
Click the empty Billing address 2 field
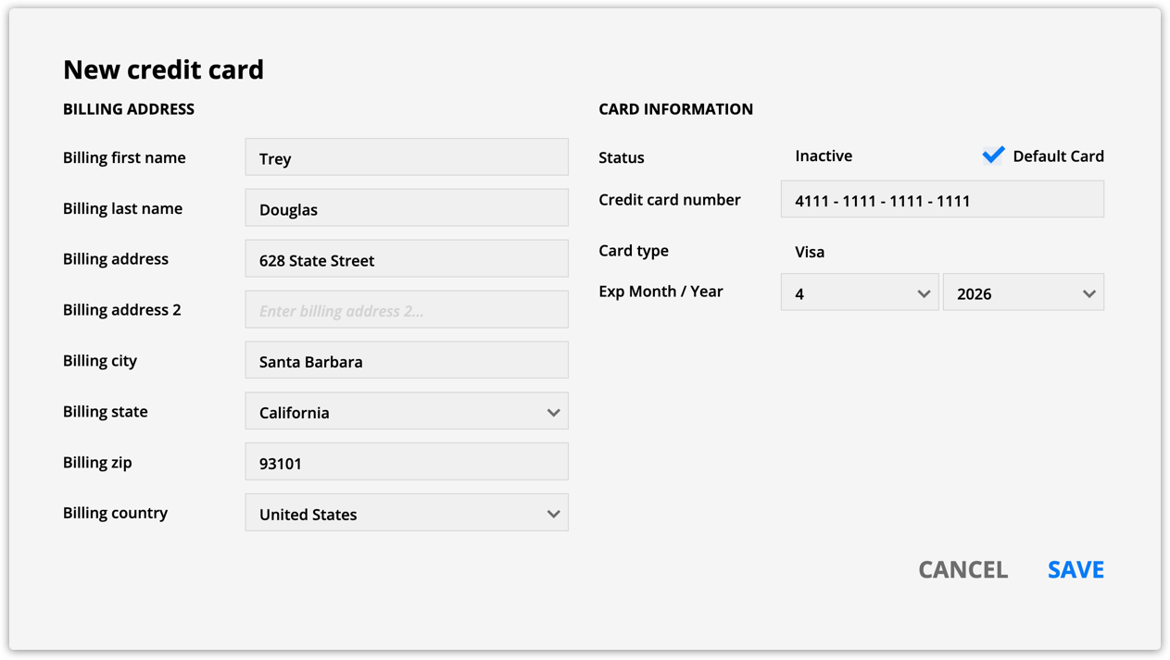[407, 310]
